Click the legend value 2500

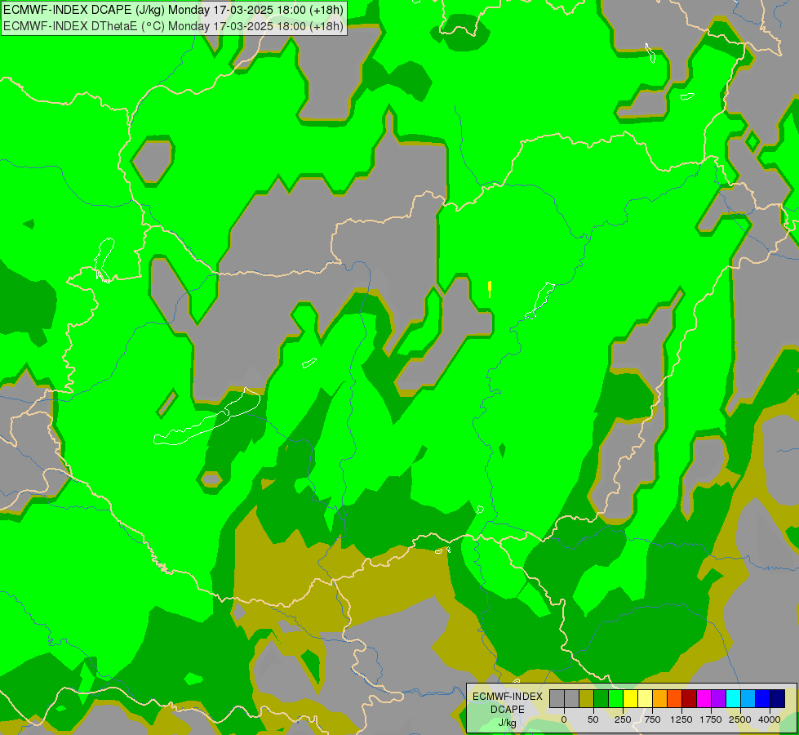click(740, 719)
